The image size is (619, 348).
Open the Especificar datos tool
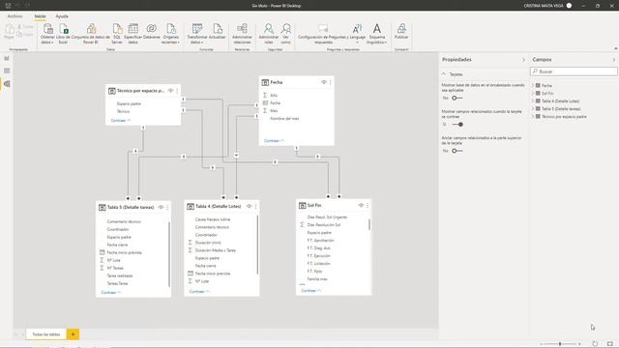click(x=133, y=34)
